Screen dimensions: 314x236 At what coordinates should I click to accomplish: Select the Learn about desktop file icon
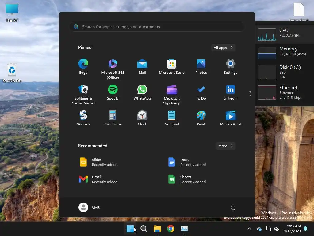(x=299, y=12)
